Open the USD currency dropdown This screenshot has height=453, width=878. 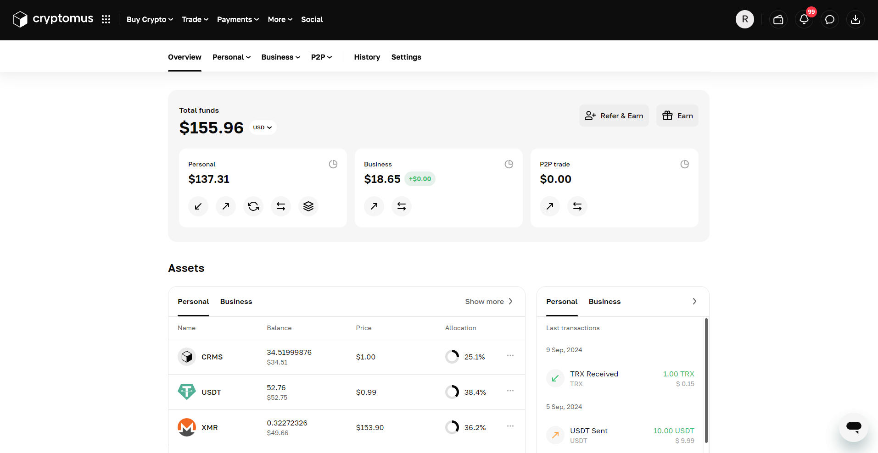pyautogui.click(x=262, y=127)
